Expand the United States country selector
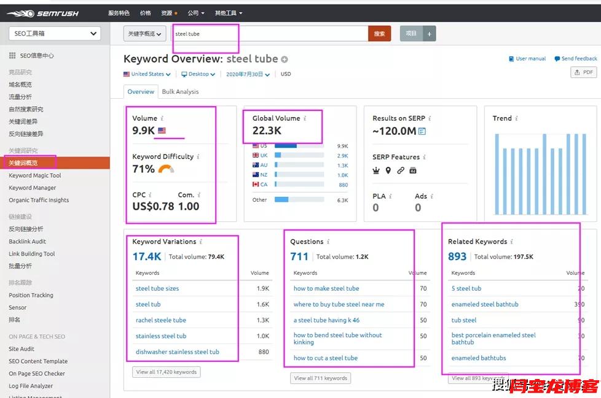 coord(147,74)
